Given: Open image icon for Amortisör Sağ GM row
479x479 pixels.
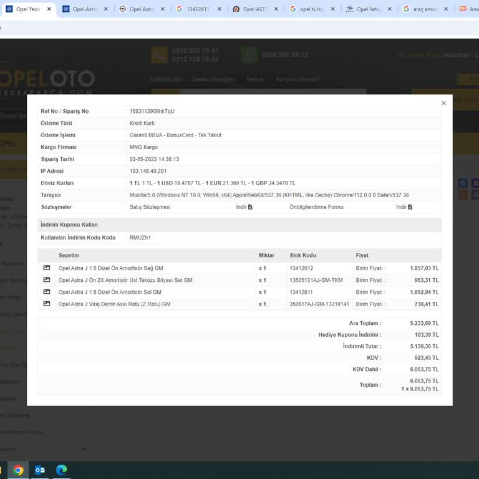Looking at the screenshot, I should click(x=47, y=268).
